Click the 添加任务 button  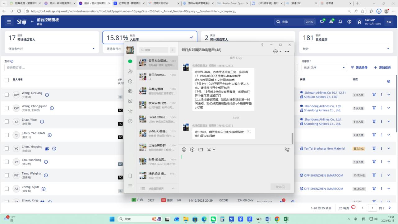(x=382, y=68)
